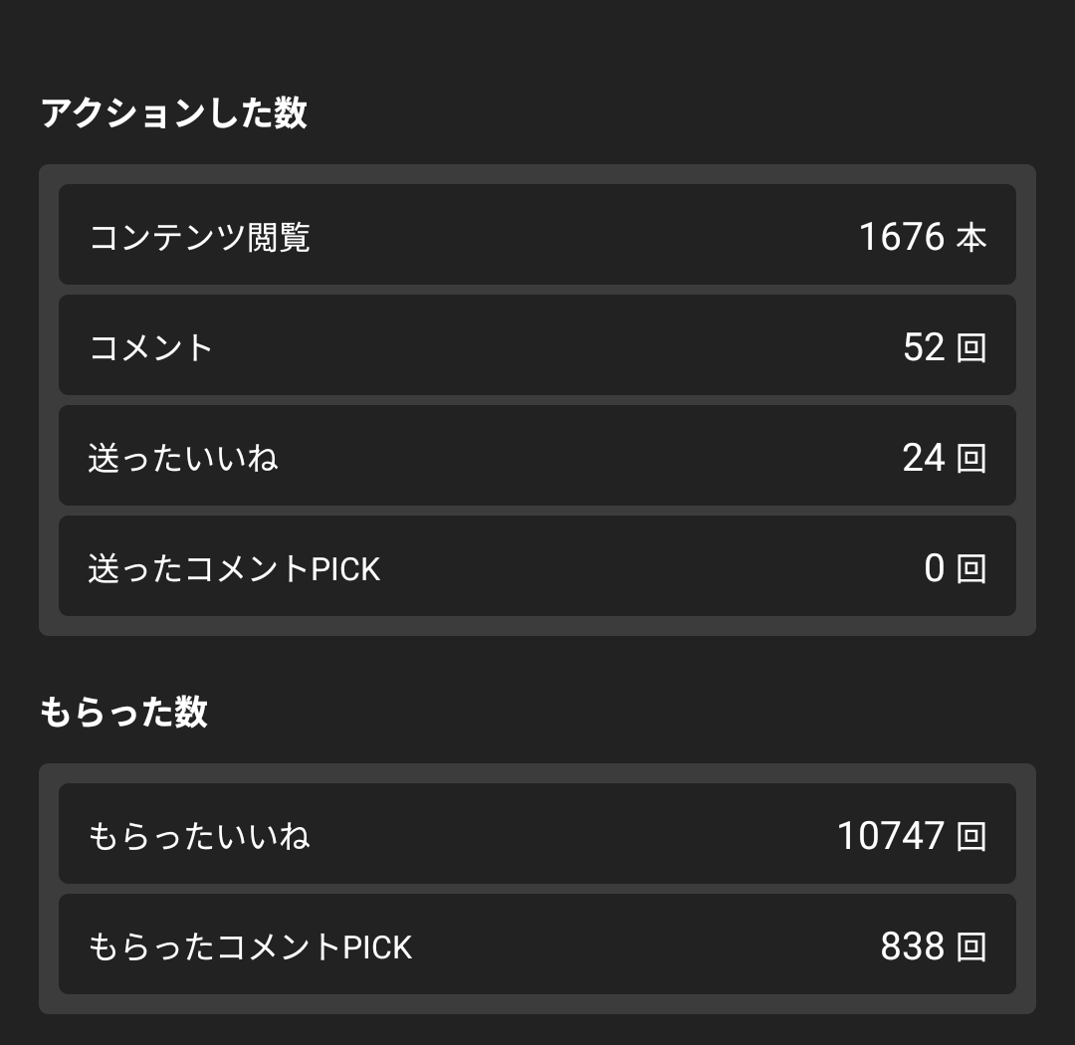Open the コンテンツ閲覧 row label
The width and height of the screenshot is (1075, 1045).
point(199,237)
